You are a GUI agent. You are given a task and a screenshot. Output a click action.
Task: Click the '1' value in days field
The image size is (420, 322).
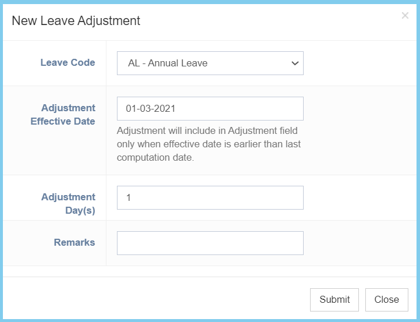coord(129,197)
